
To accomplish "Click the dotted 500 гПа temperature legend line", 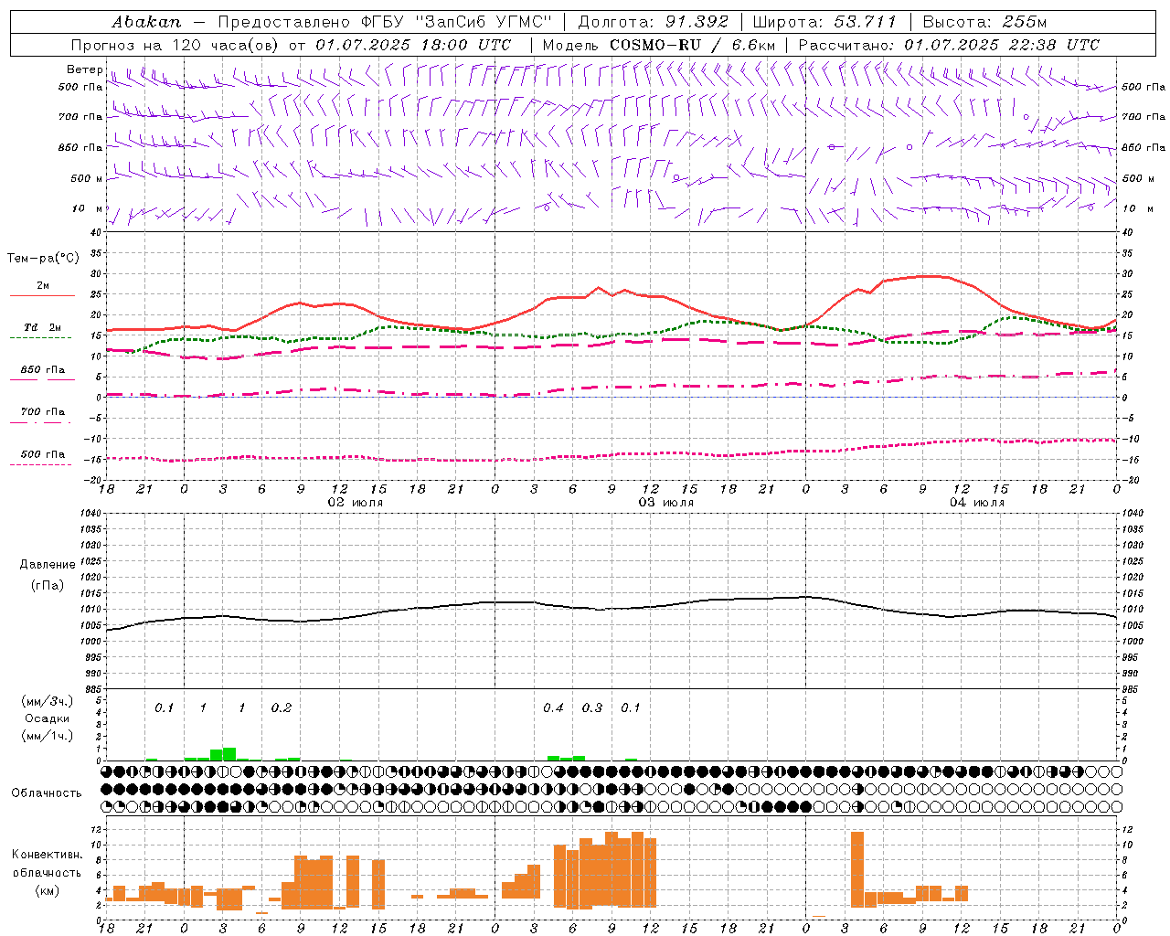I will point(40,464).
